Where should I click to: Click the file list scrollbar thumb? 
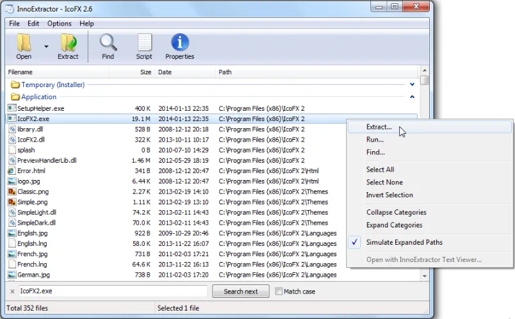[x=424, y=80]
